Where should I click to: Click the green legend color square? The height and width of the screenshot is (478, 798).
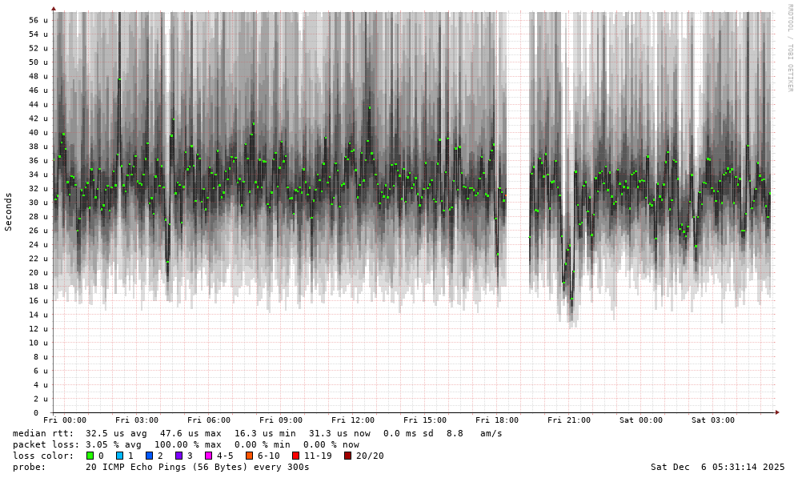click(90, 456)
